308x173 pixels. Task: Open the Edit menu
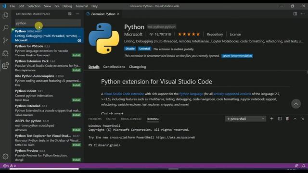pos(21,6)
